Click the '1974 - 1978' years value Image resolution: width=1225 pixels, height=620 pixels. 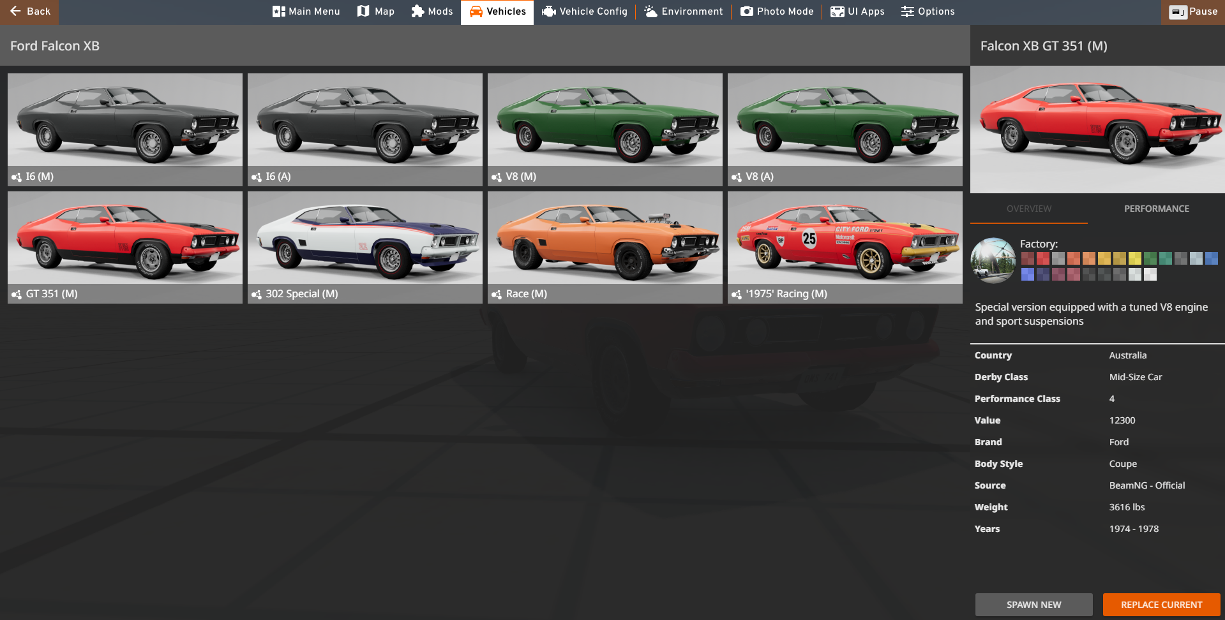[1134, 529]
